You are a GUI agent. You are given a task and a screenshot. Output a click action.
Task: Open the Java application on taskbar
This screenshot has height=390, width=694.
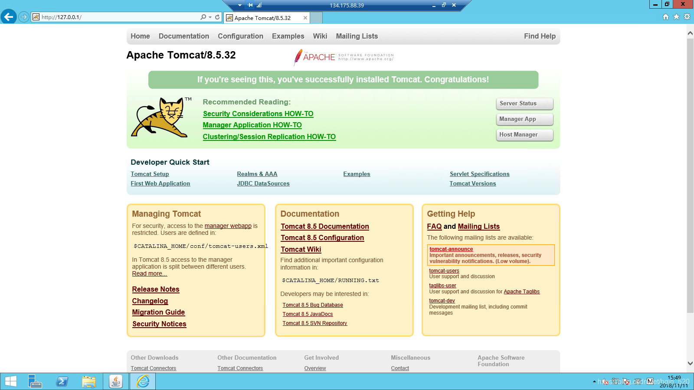click(115, 381)
